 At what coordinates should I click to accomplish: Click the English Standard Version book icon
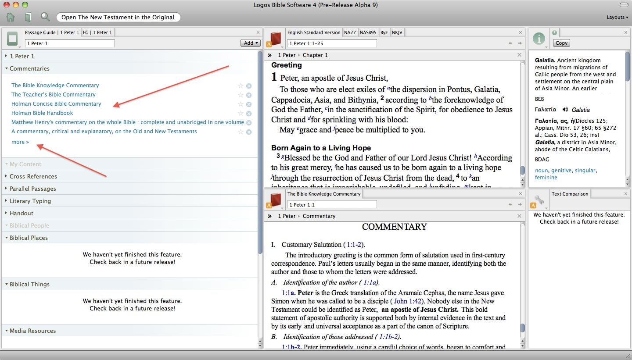275,39
